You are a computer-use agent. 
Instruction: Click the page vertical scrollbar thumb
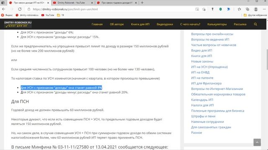[x=267, y=60]
